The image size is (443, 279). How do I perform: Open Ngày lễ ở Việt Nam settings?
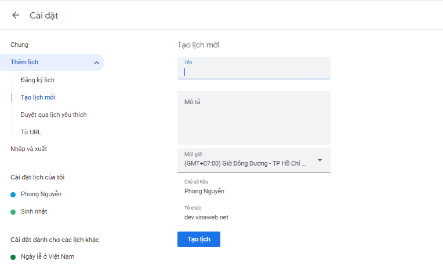pyautogui.click(x=47, y=256)
